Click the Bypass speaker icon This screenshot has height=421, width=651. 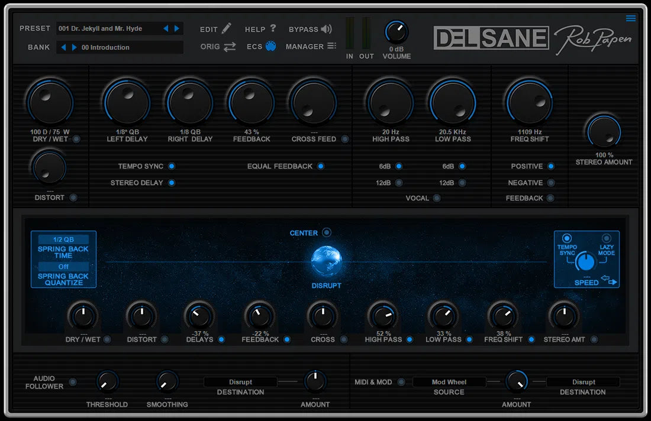327,28
